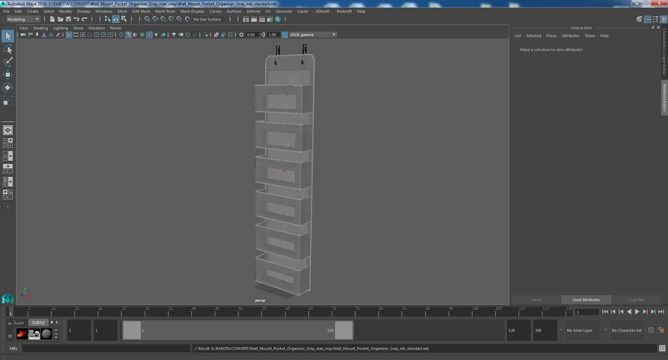Open the No Anim Layer dropdown

(x=582, y=330)
